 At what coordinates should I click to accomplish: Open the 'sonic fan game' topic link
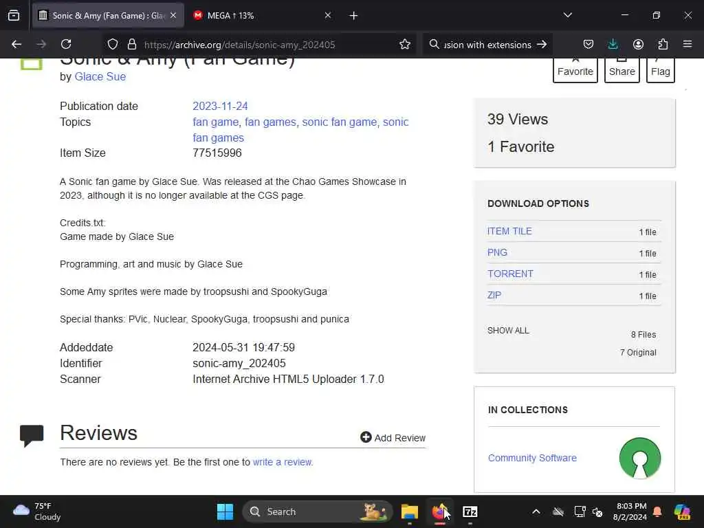click(341, 122)
